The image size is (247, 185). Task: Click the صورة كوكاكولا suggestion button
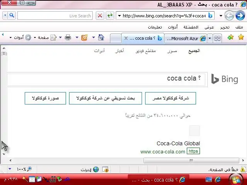pos(45,98)
